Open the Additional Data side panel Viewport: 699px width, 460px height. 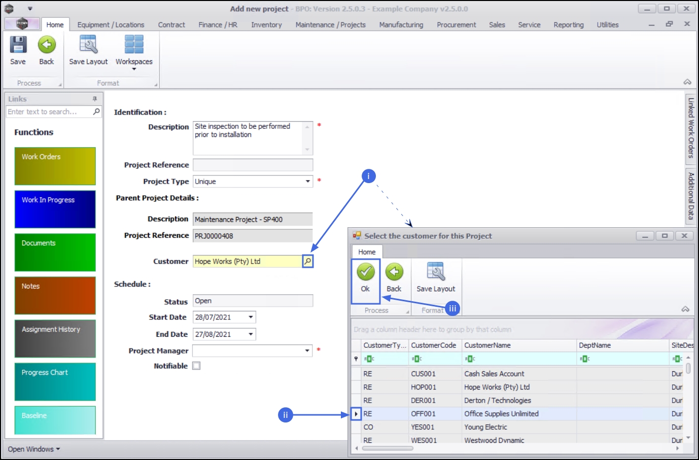tap(690, 196)
